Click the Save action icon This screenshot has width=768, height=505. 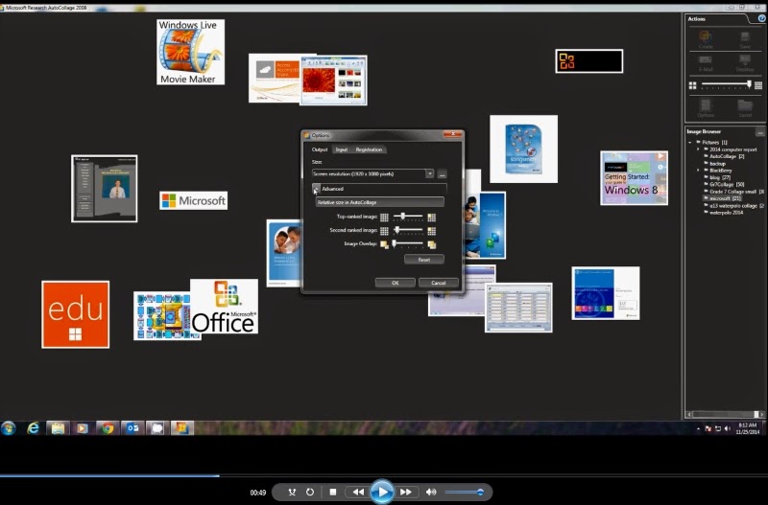click(745, 39)
